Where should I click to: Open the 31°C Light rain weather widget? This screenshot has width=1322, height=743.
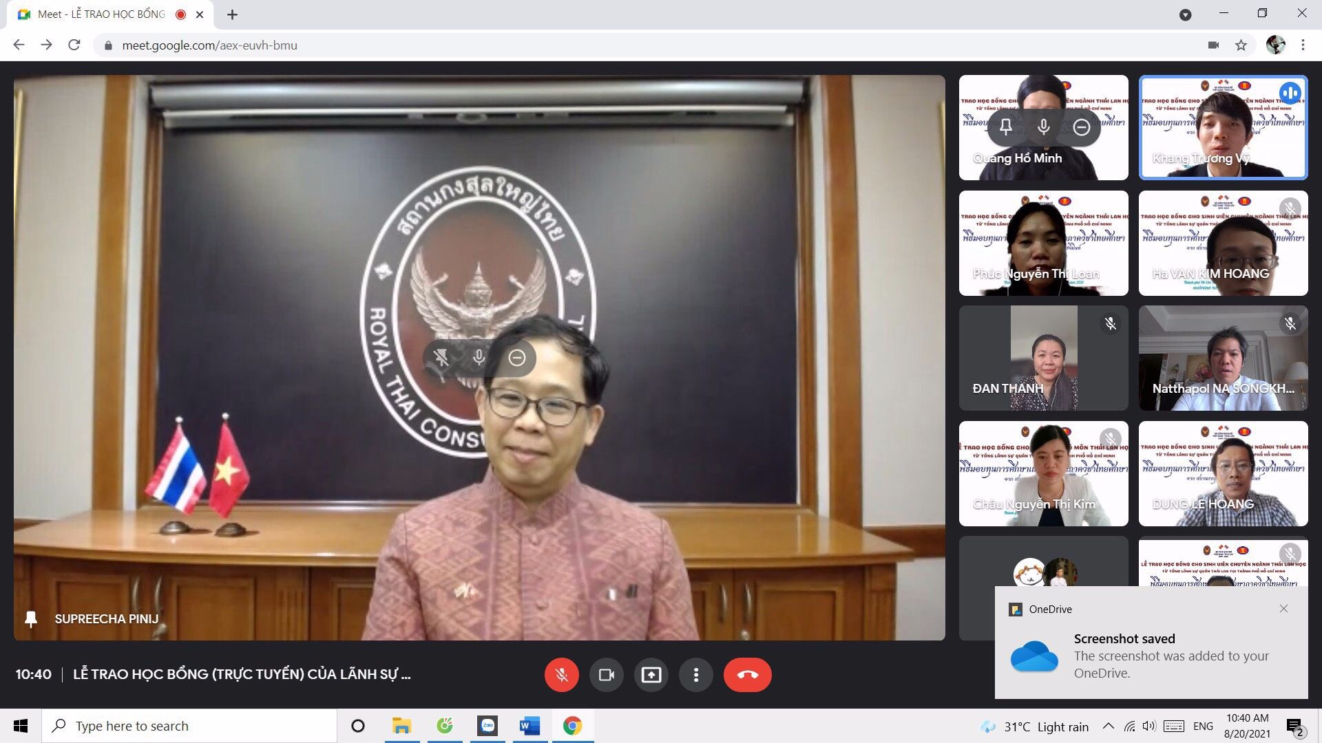click(1034, 726)
